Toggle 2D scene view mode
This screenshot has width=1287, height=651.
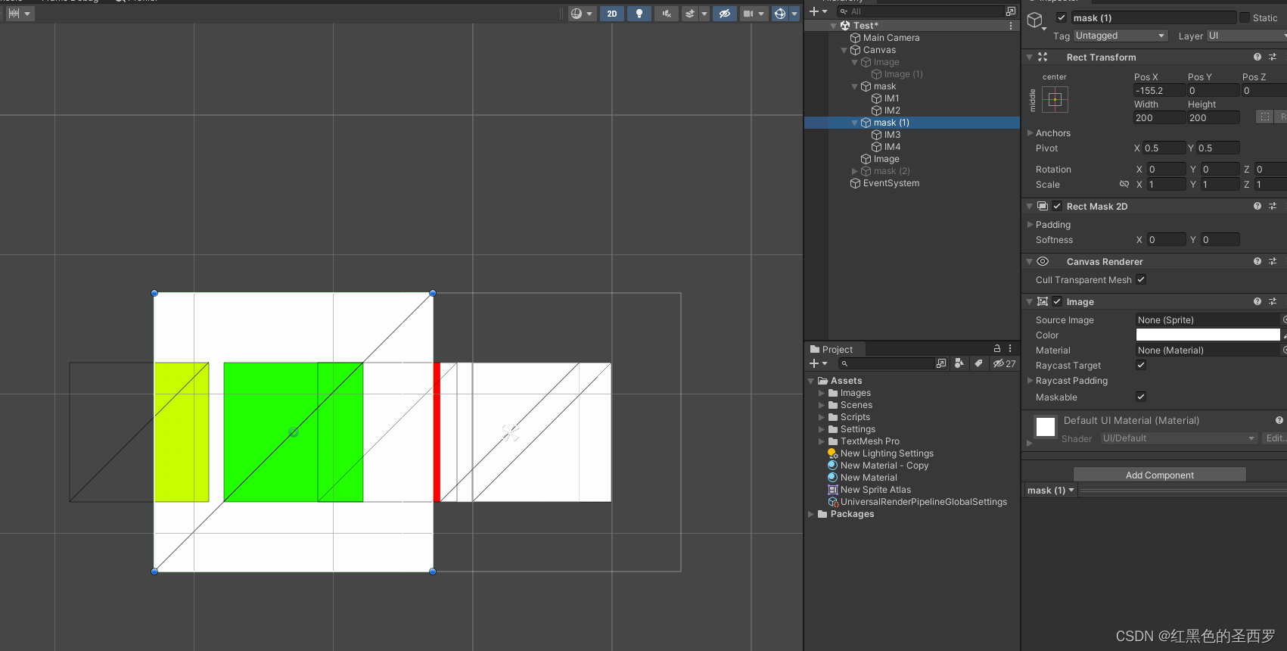(612, 14)
